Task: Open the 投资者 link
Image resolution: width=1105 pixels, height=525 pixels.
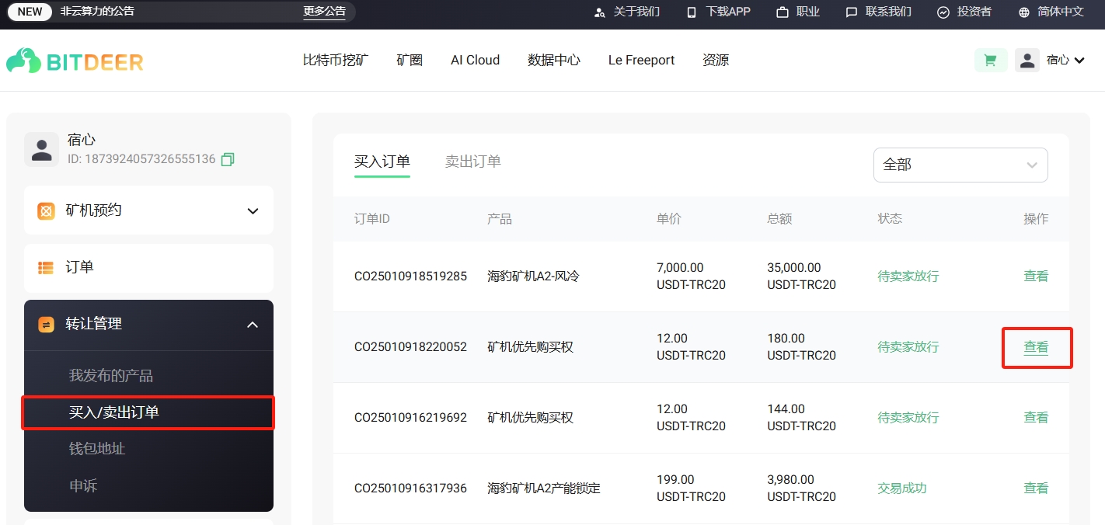Action: (974, 12)
